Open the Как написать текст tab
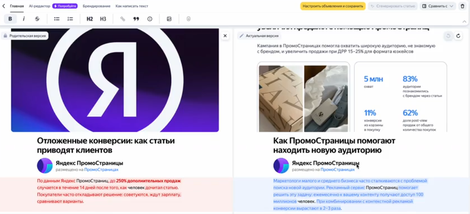Image resolution: width=470 pixels, height=214 pixels. (x=132, y=6)
